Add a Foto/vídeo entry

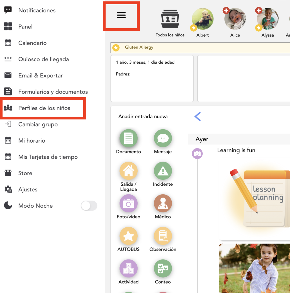128,203
